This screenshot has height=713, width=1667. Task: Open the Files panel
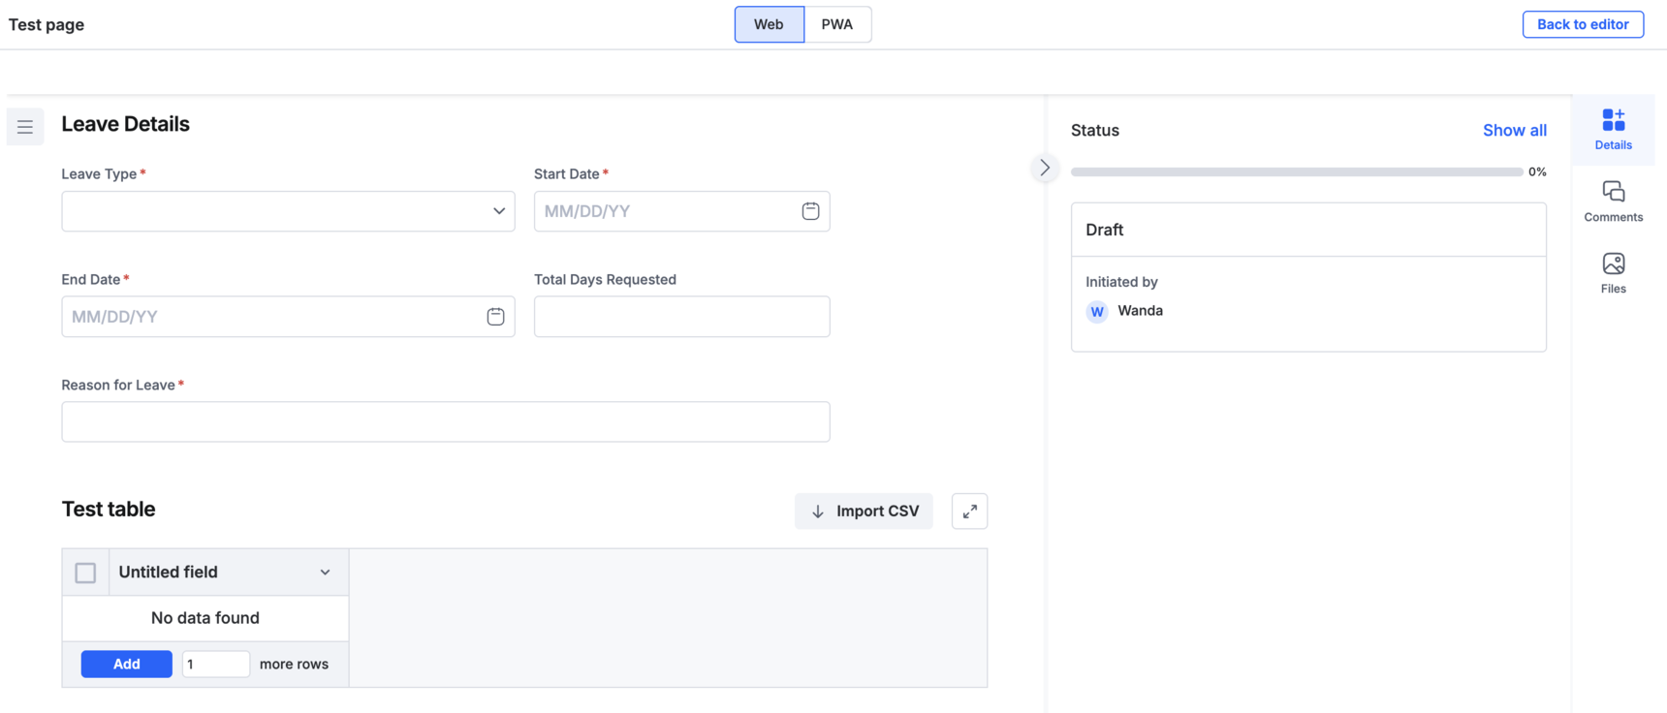point(1613,273)
